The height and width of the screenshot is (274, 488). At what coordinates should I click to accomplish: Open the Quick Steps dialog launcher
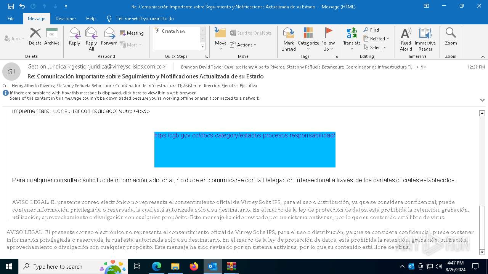(x=207, y=56)
